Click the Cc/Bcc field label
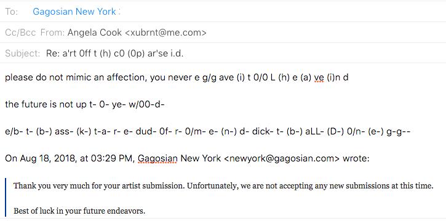The height and width of the screenshot is (221, 446). pyautogui.click(x=20, y=33)
